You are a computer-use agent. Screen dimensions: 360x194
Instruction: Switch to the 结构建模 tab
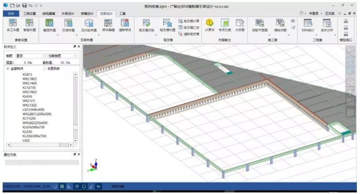click(x=49, y=14)
